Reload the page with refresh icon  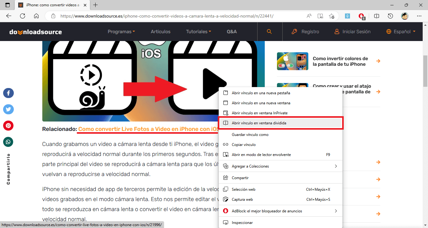pyautogui.click(x=23, y=16)
